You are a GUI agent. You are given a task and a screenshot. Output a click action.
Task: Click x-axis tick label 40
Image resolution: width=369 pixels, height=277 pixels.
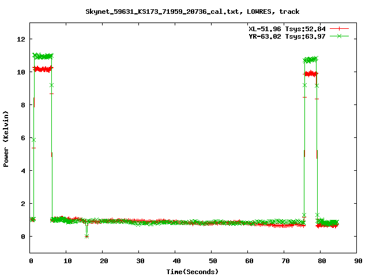(x=176, y=261)
